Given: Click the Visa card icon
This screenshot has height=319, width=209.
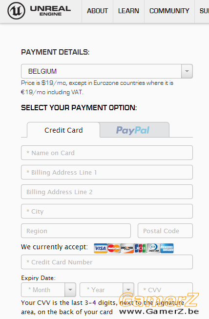Looking at the screenshot, I should [x=101, y=248].
